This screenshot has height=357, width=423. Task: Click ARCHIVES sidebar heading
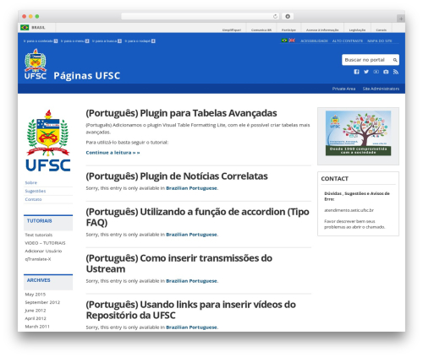click(x=39, y=280)
